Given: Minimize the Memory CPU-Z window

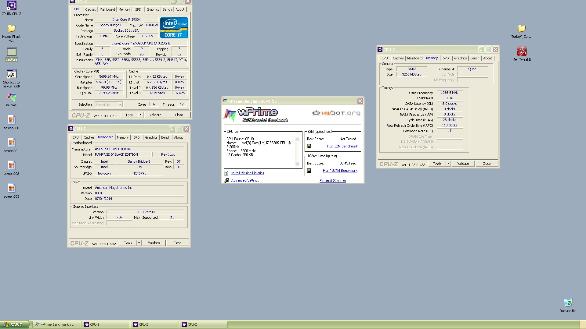Looking at the screenshot, I should [x=481, y=49].
